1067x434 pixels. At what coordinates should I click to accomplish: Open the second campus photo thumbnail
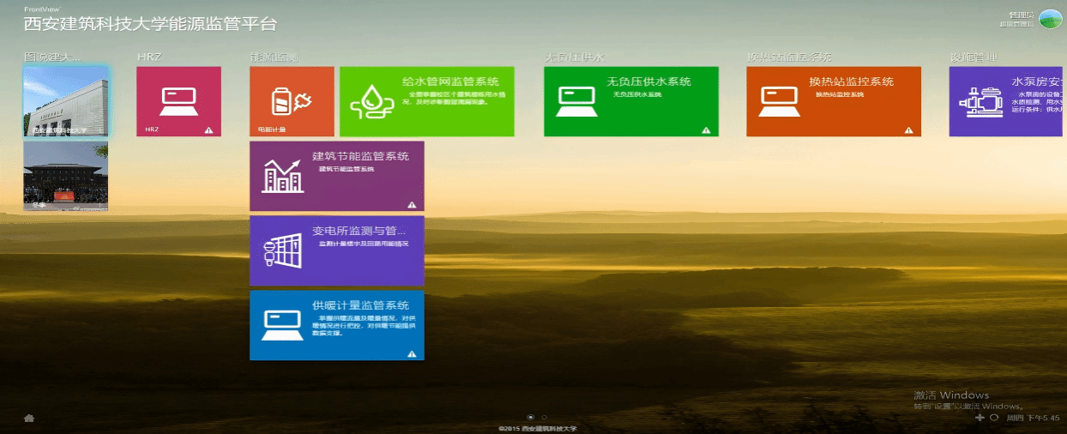(x=66, y=176)
